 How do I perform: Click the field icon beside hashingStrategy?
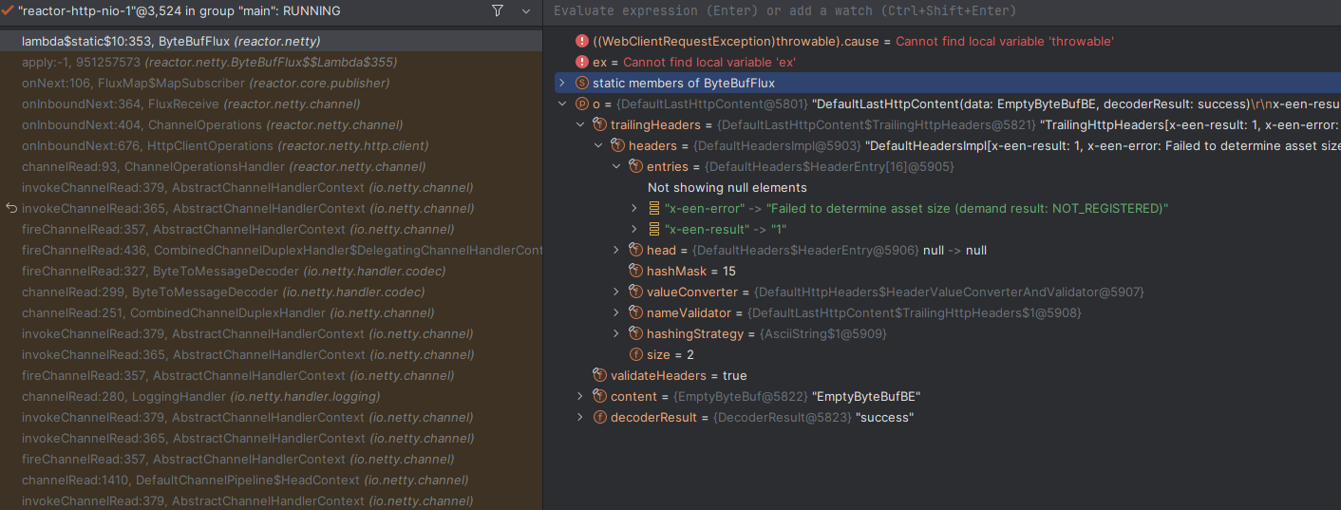(636, 334)
